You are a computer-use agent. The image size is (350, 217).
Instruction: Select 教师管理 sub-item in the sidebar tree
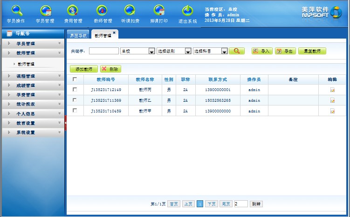point(26,64)
